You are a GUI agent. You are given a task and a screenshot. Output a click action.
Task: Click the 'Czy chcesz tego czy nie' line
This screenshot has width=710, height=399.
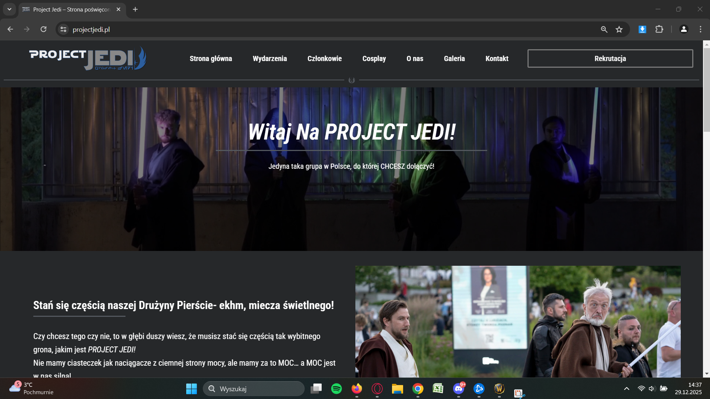point(177,336)
